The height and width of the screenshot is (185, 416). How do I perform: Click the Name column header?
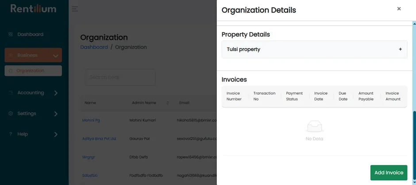click(90, 103)
